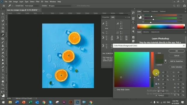The width and height of the screenshot is (187, 105).
Task: Select the Frame tool
Action: click(3, 32)
